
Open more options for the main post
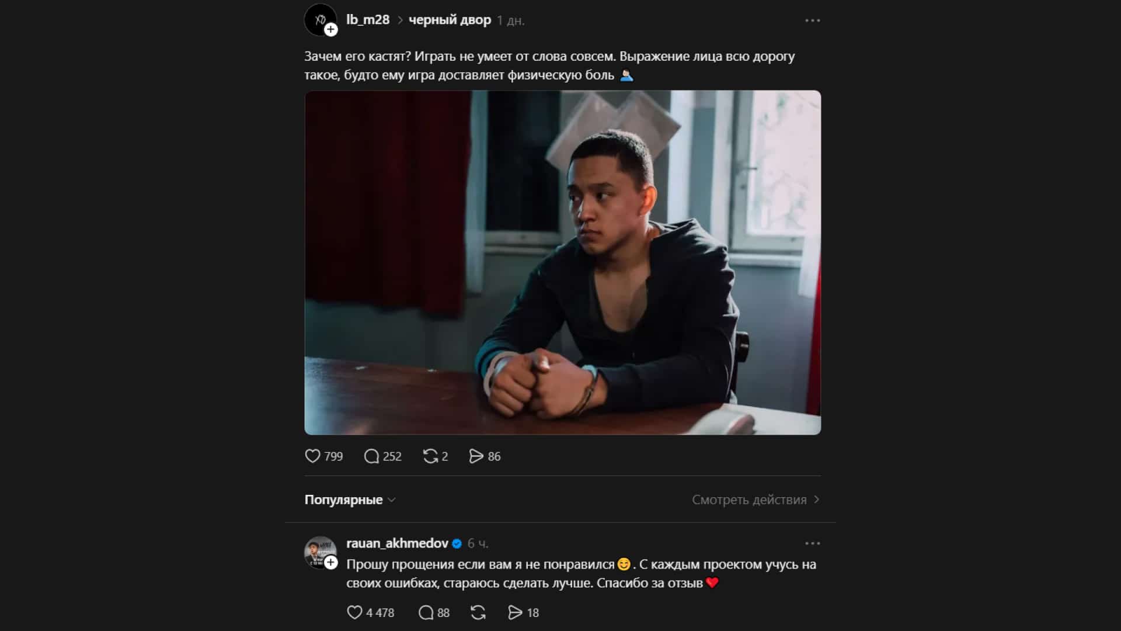[x=812, y=20]
